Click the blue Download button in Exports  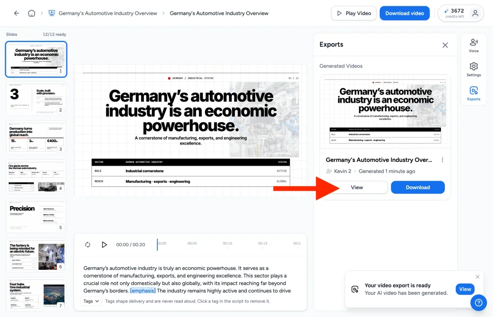click(x=417, y=187)
